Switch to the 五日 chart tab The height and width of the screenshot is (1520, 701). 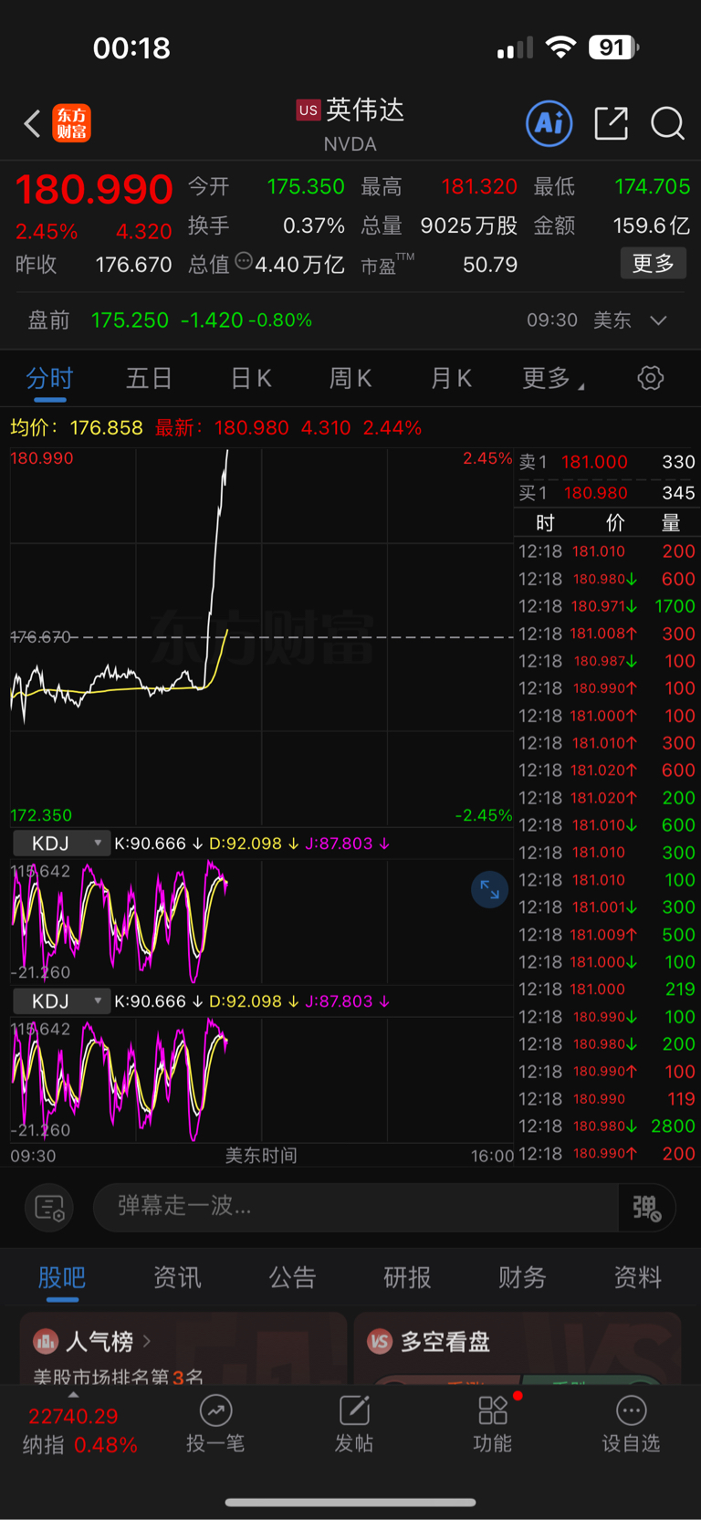[x=149, y=378]
